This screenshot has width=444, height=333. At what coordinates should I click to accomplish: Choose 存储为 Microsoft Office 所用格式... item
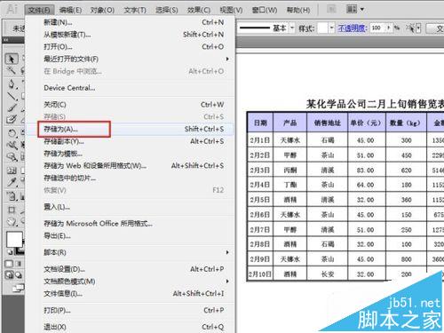(x=131, y=224)
